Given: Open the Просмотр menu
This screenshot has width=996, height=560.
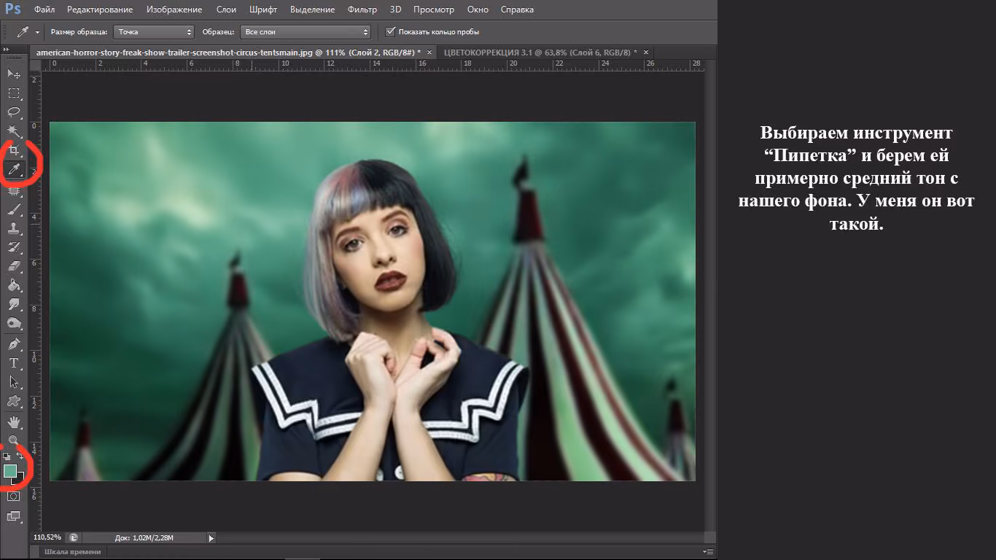Looking at the screenshot, I should click(434, 9).
